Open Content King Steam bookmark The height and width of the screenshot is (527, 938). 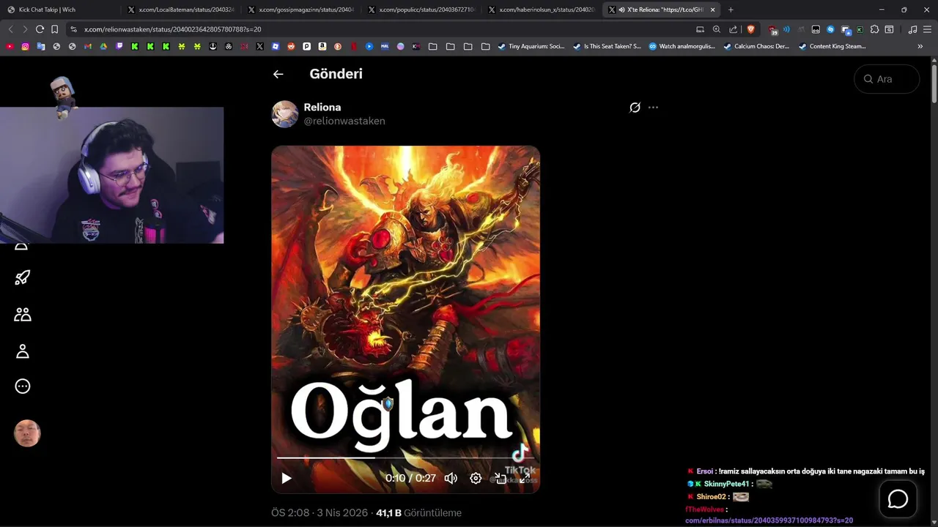click(832, 46)
